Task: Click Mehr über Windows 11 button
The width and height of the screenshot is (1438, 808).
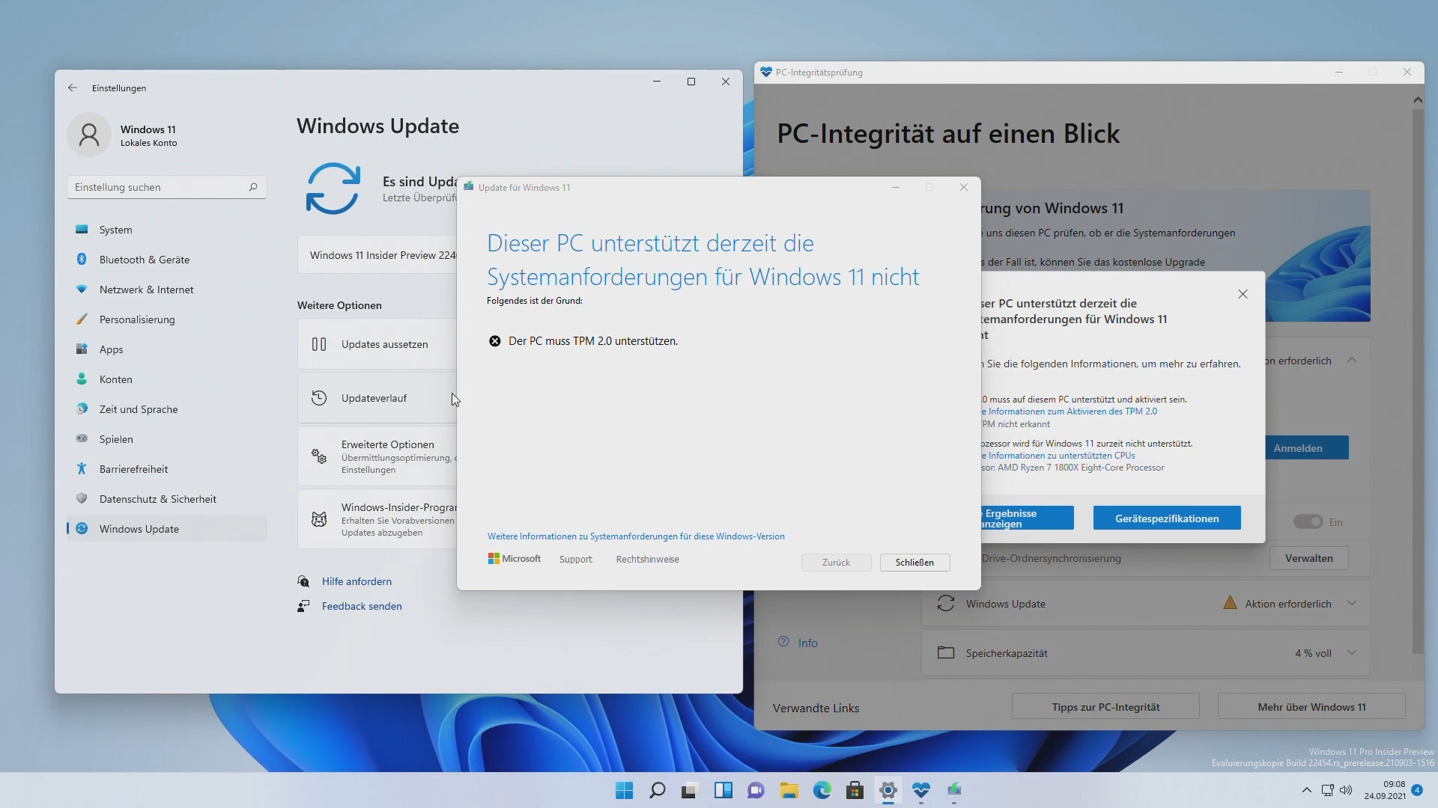Action: [x=1311, y=707]
